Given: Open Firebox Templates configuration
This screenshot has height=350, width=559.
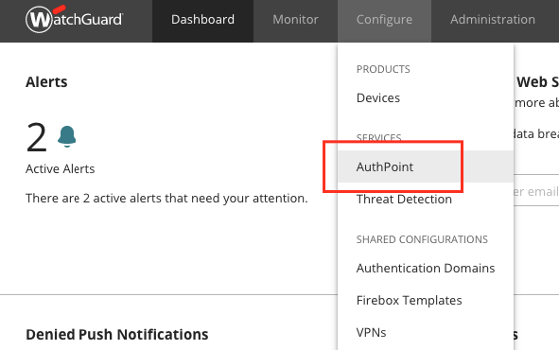Looking at the screenshot, I should [409, 300].
